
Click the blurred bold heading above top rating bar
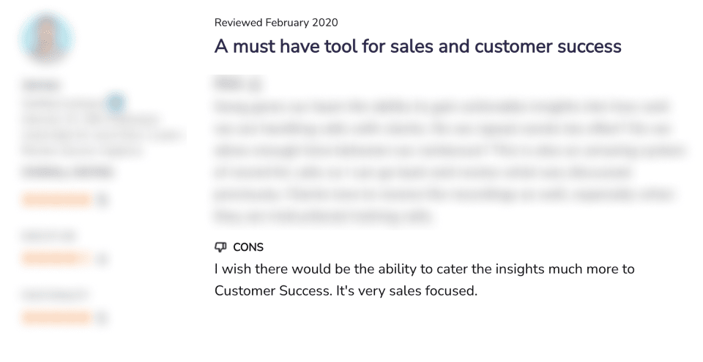[67, 173]
